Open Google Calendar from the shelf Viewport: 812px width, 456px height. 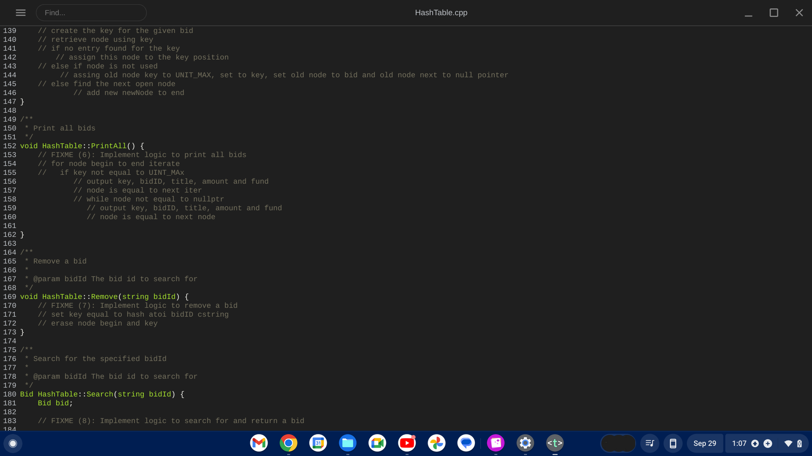coord(318,443)
